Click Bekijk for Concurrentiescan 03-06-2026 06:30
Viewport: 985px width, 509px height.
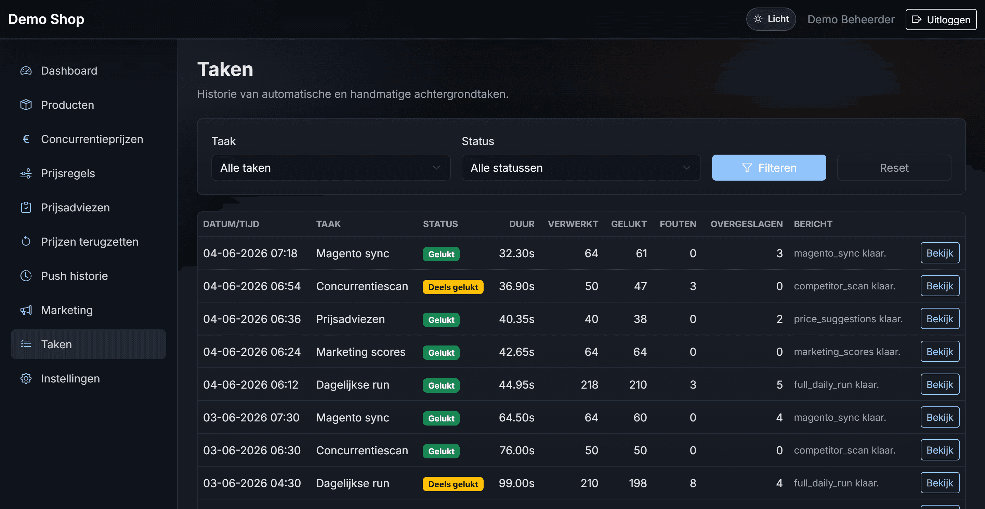pos(940,451)
